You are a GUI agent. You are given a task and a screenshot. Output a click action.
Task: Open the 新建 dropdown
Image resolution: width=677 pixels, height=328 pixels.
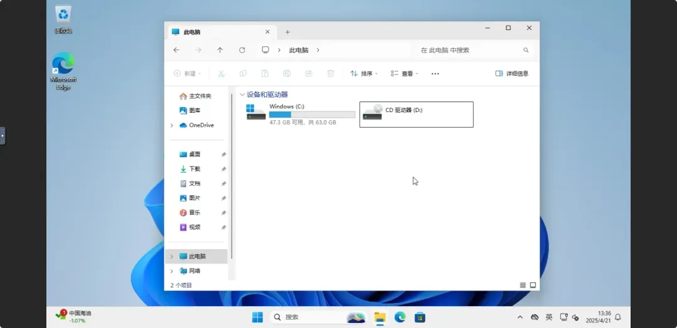click(x=187, y=74)
